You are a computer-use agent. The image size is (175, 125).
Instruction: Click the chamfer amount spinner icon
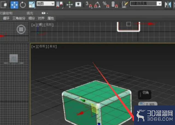[142, 104]
